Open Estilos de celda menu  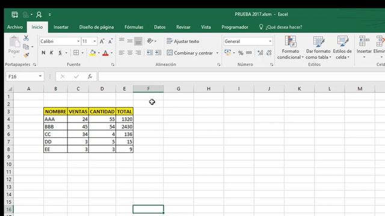[x=342, y=47]
